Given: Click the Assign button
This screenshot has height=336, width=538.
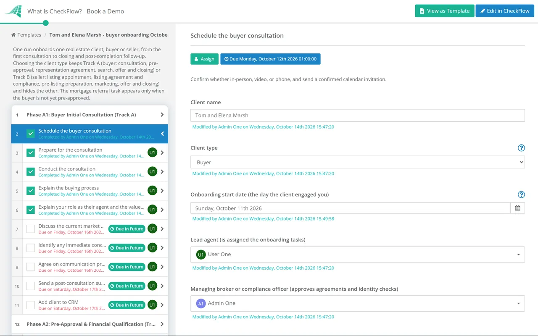Looking at the screenshot, I should point(204,59).
